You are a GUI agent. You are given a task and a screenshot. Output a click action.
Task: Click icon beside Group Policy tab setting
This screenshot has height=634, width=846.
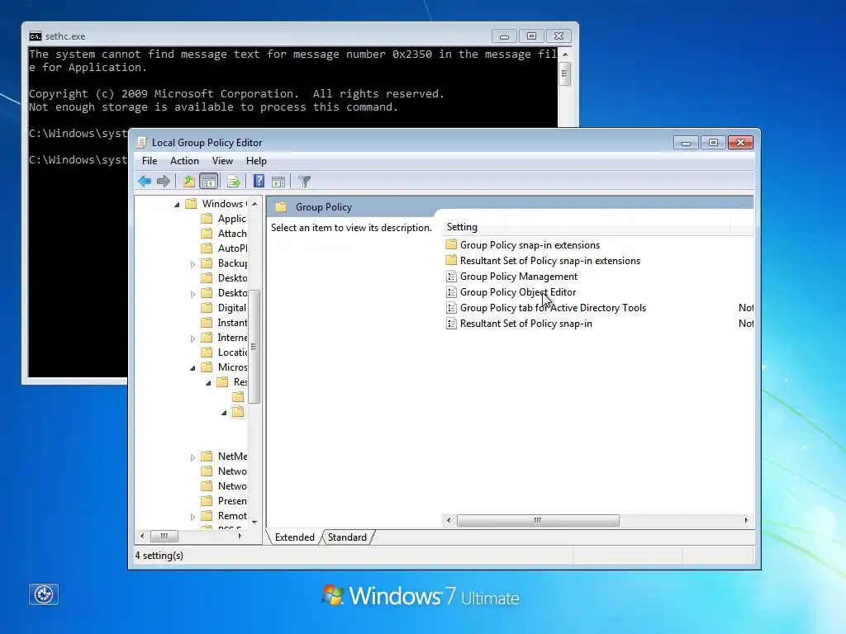pyautogui.click(x=451, y=308)
